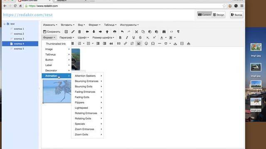The width and height of the screenshot is (266, 149).
Task: Click the Выход logout button
Action: 236,15
